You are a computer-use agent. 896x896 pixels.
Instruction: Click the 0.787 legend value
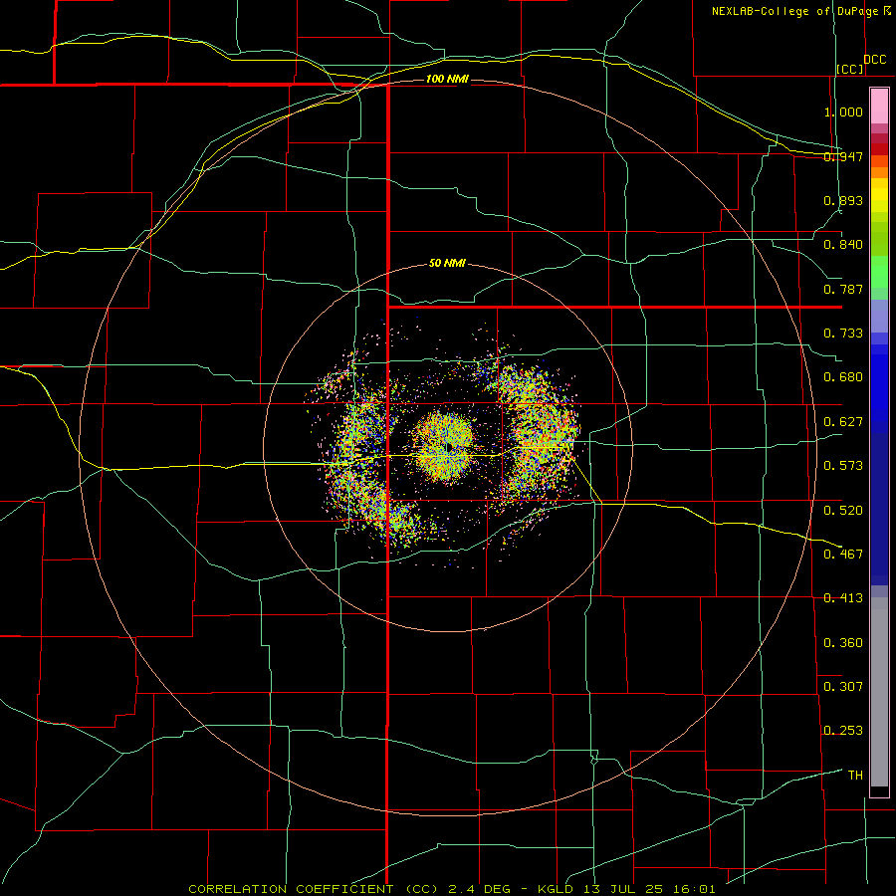click(x=843, y=289)
